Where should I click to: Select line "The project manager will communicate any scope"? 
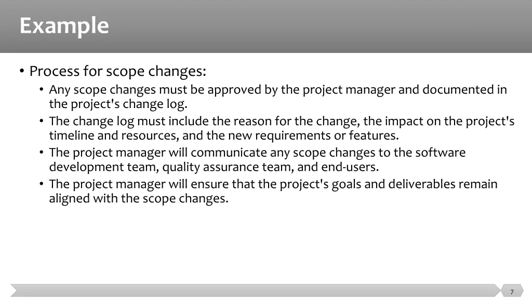coord(257,153)
